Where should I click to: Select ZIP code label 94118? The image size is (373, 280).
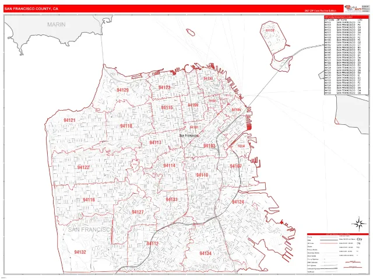coord(126,126)
